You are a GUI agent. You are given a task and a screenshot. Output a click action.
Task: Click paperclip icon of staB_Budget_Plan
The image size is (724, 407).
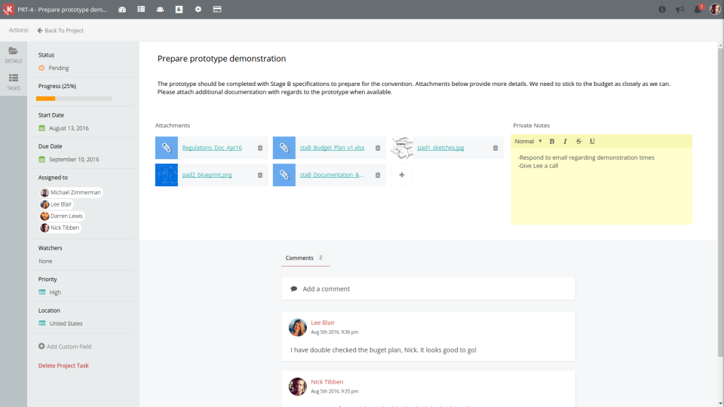coord(284,148)
